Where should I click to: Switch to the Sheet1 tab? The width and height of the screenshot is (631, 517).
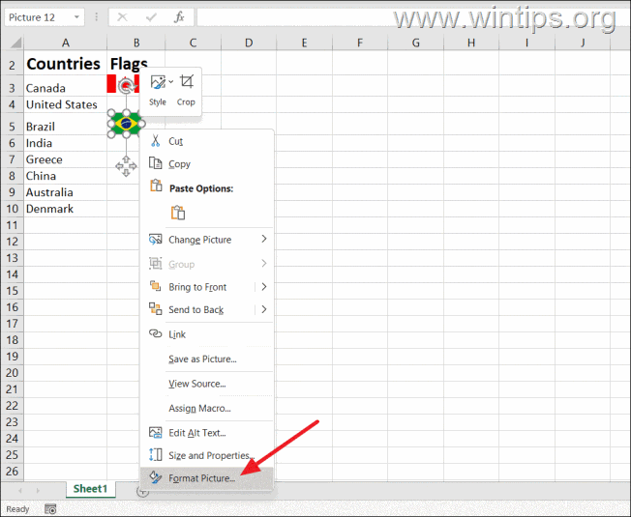[91, 489]
